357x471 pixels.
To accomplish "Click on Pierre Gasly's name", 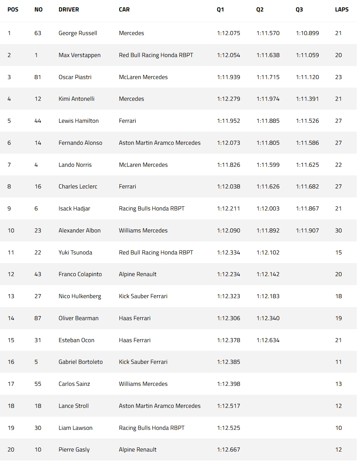I will (x=74, y=450).
